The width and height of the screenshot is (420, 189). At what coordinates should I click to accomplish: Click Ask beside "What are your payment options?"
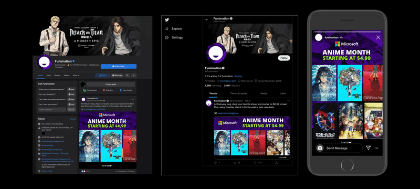pyautogui.click(x=71, y=89)
